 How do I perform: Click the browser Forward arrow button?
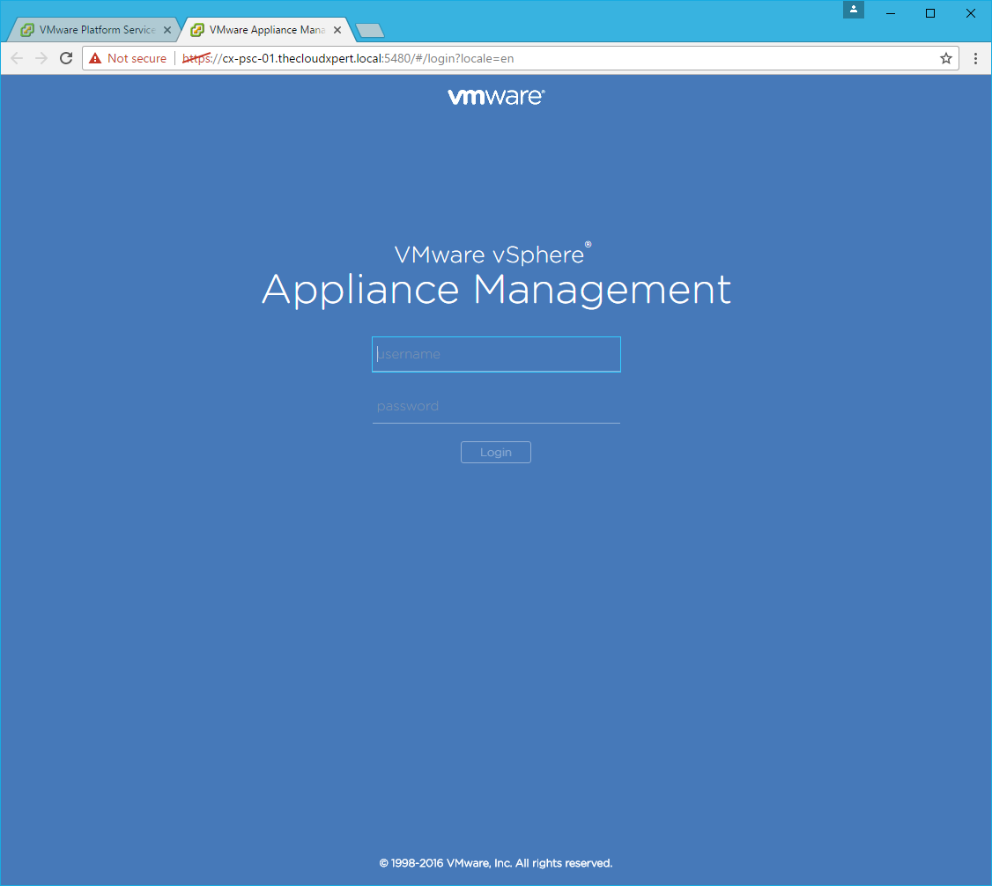coord(41,58)
